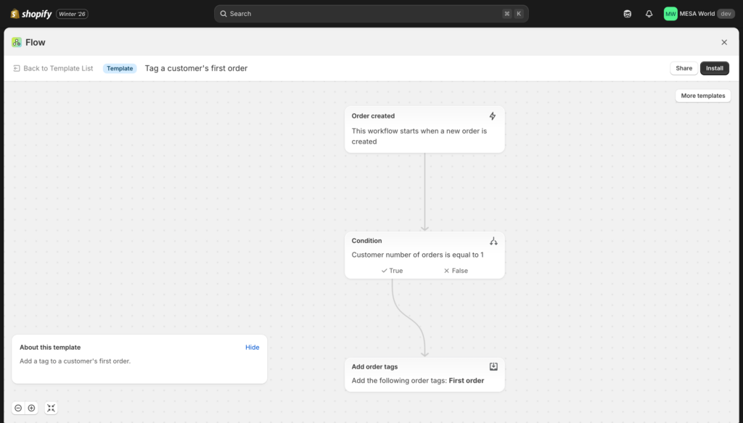743x423 pixels.
Task: Click the description Add a tag to a customer's first order
Action: 75,361
